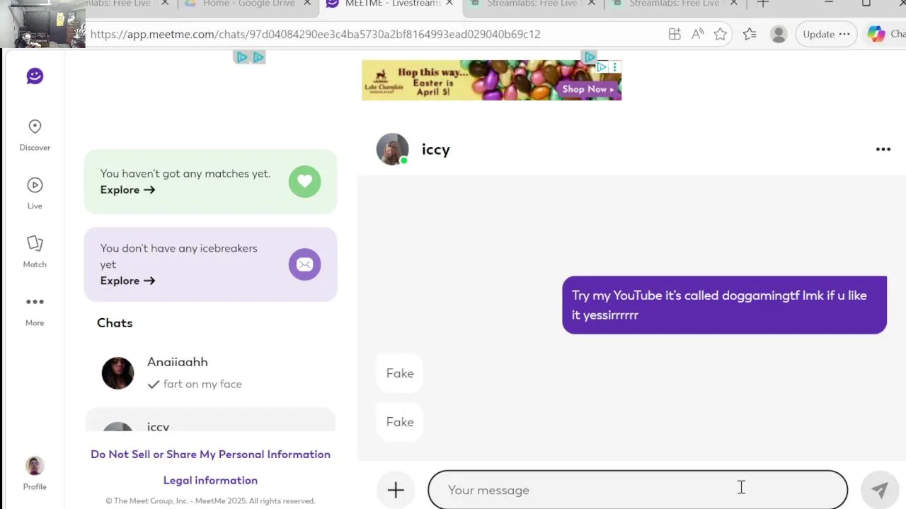Click browser split screen icon

tap(675, 34)
